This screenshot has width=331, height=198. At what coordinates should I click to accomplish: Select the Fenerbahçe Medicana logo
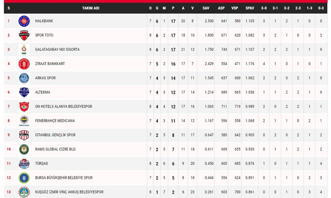pos(24,121)
